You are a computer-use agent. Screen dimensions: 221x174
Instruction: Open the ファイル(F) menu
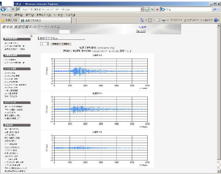(7, 15)
